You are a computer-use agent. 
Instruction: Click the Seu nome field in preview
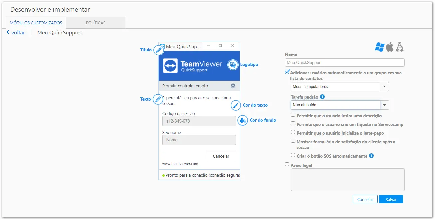pos(199,140)
